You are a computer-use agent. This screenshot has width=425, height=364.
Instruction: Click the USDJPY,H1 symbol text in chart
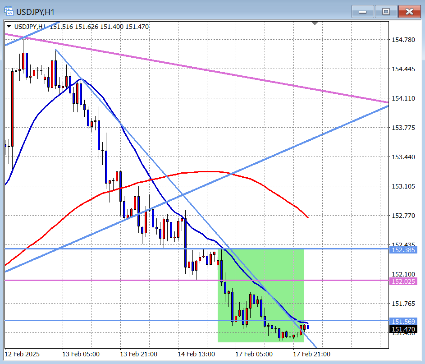coord(30,27)
